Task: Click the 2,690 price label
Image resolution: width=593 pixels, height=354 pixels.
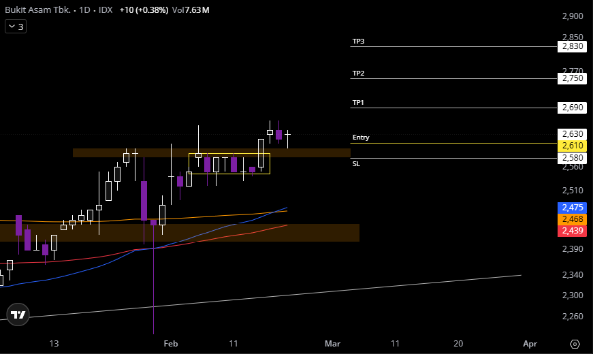Action: tap(572, 108)
